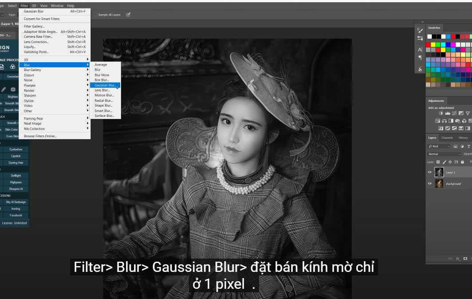This screenshot has height=299, width=472.
Task: Expand Flaming Pear submenu
Action: pyautogui.click(x=55, y=119)
